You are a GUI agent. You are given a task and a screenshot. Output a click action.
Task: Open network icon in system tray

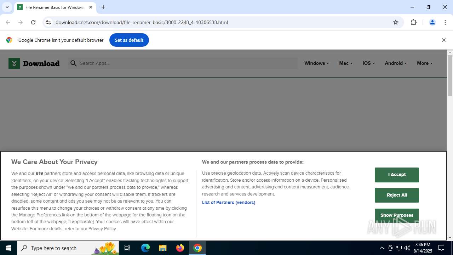click(x=399, y=248)
